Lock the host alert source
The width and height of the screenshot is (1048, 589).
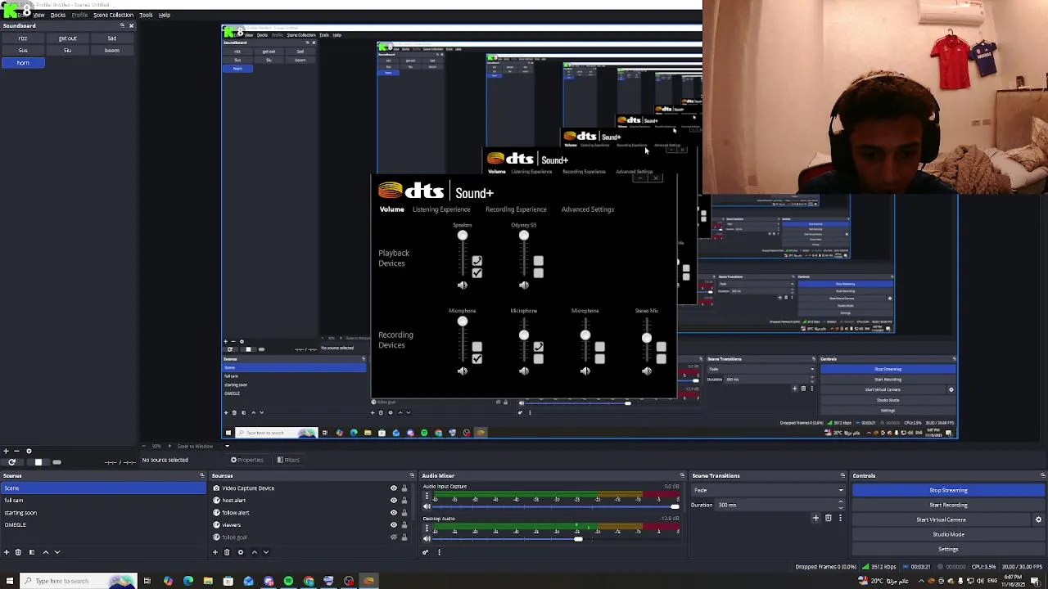point(404,501)
